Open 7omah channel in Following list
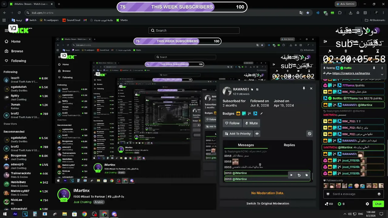The width and height of the screenshot is (388, 218). 26,106
